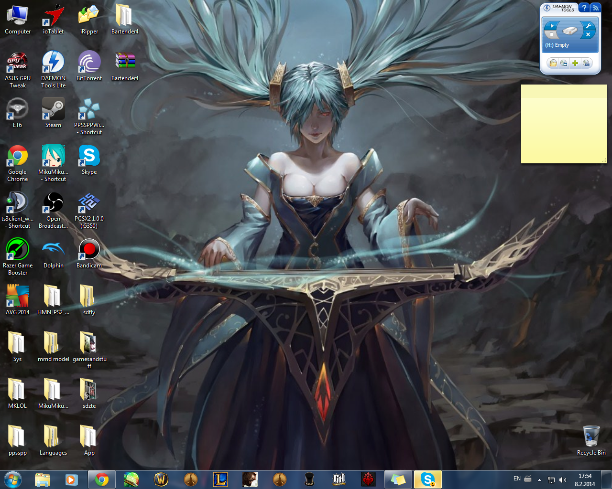The height and width of the screenshot is (489, 612).
Task: Click EN language indicator in tray
Action: [x=517, y=478]
